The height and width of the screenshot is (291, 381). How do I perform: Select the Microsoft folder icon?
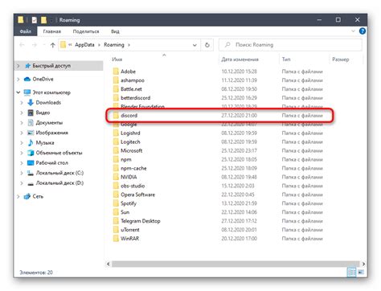click(116, 150)
